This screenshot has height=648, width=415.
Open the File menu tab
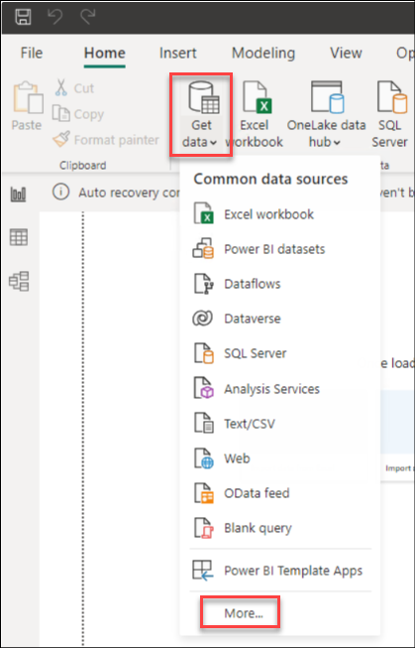[32, 53]
